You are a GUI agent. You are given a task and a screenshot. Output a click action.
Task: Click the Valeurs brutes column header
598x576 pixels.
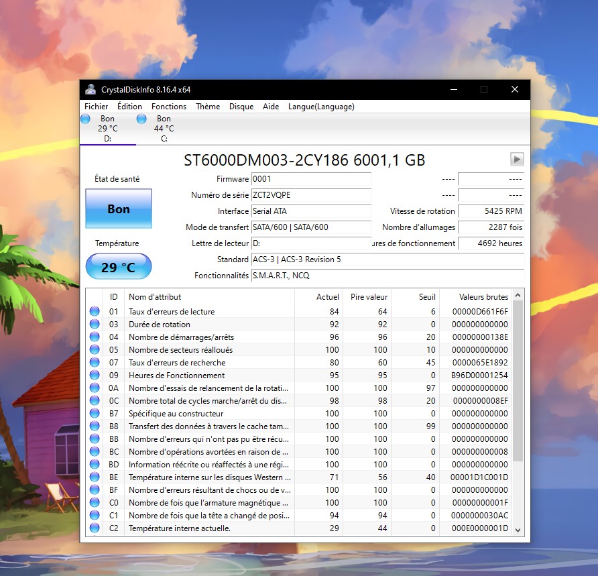click(475, 297)
